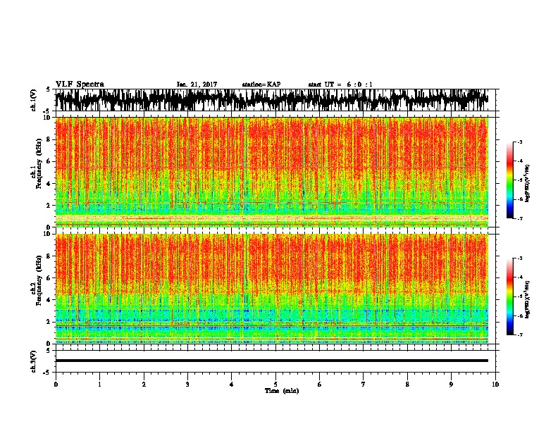
Task: Click time axis tick label '10'
Action: [x=495, y=384]
